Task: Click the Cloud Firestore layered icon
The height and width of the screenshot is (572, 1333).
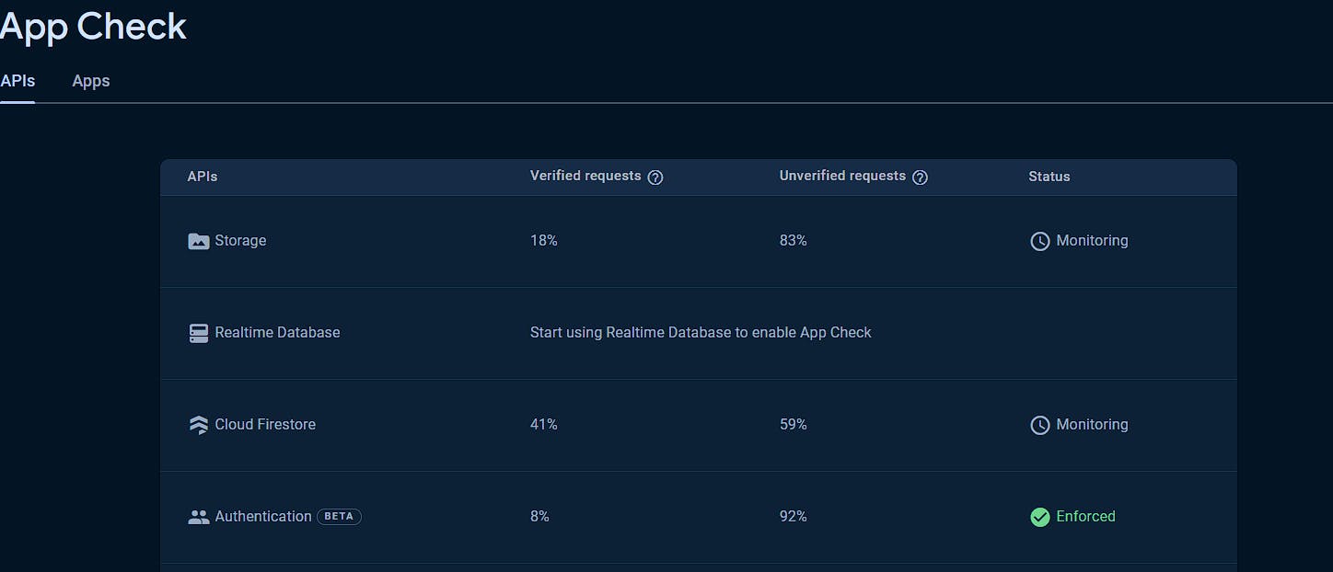Action: (x=198, y=425)
